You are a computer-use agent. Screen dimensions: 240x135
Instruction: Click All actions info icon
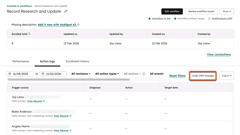pos(144,74)
